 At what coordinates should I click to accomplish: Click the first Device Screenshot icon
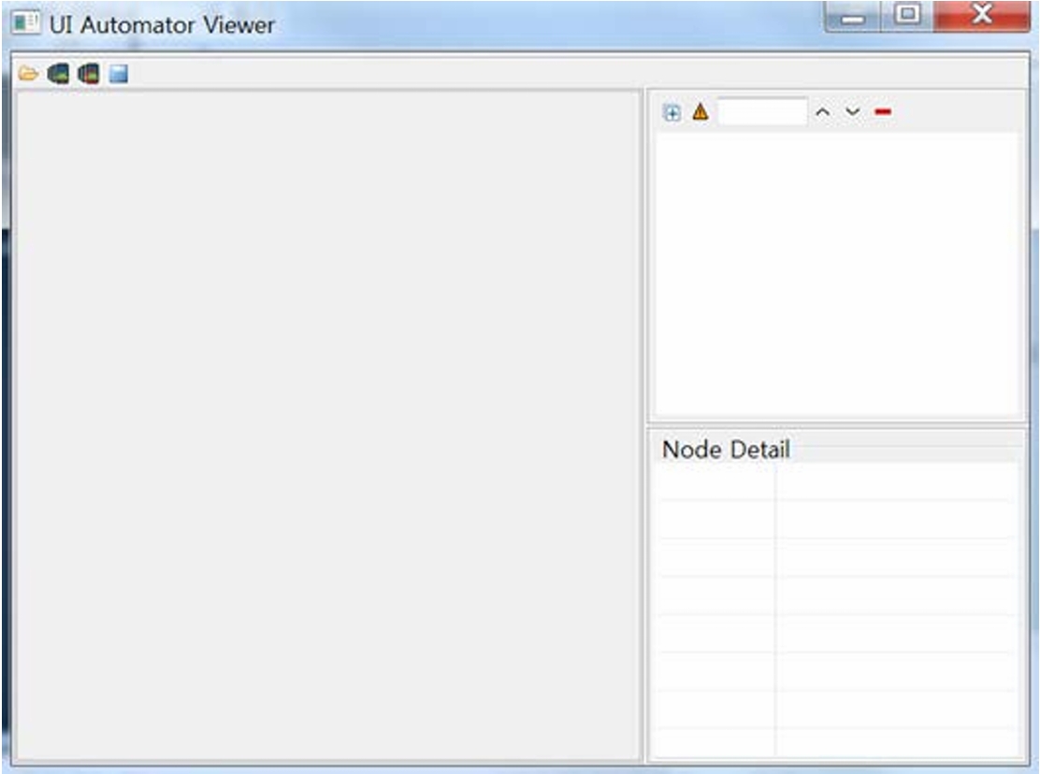coord(58,74)
